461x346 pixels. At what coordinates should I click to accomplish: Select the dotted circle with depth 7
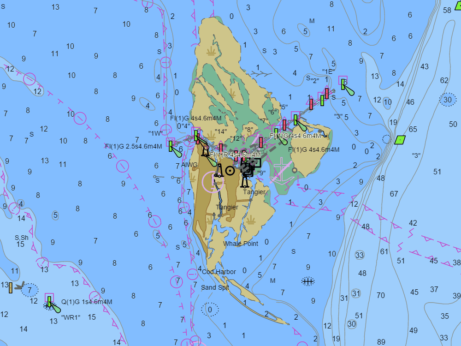point(30,290)
